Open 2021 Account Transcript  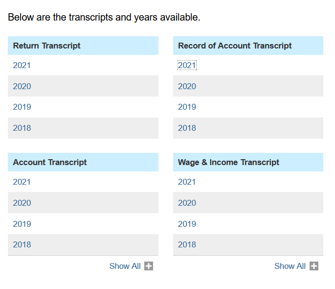point(22,182)
